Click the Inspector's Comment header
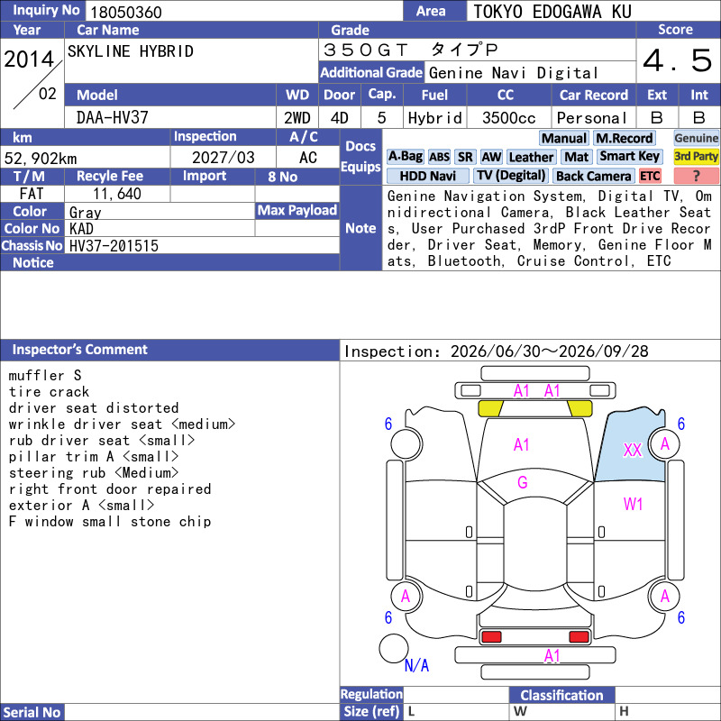The height and width of the screenshot is (721, 721). [x=169, y=350]
